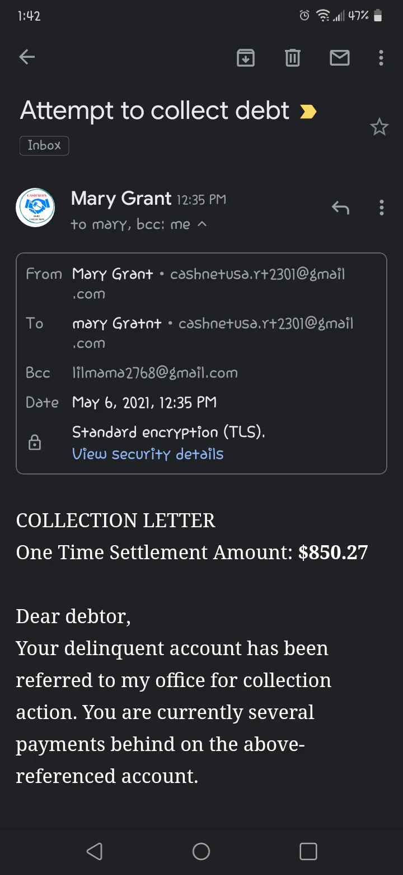Tap the Android home circle button

[201, 851]
